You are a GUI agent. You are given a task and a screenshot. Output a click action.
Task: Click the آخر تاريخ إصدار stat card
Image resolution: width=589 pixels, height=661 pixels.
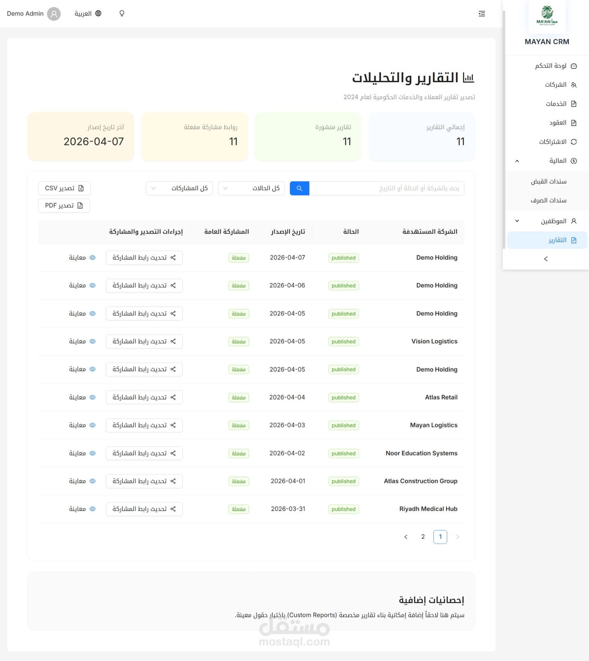click(x=81, y=137)
